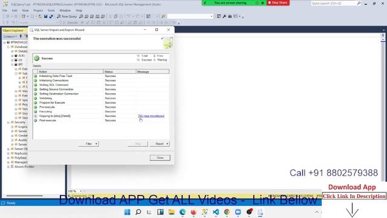Screen dimensions: 387x218
Task: Click the New Query toolbar button
Action: click(67, 16)
